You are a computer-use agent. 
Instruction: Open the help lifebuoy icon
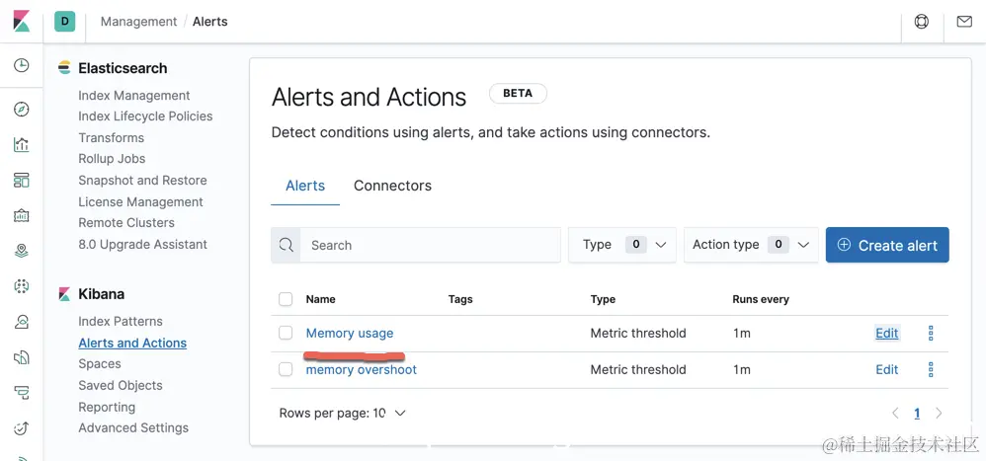[922, 21]
